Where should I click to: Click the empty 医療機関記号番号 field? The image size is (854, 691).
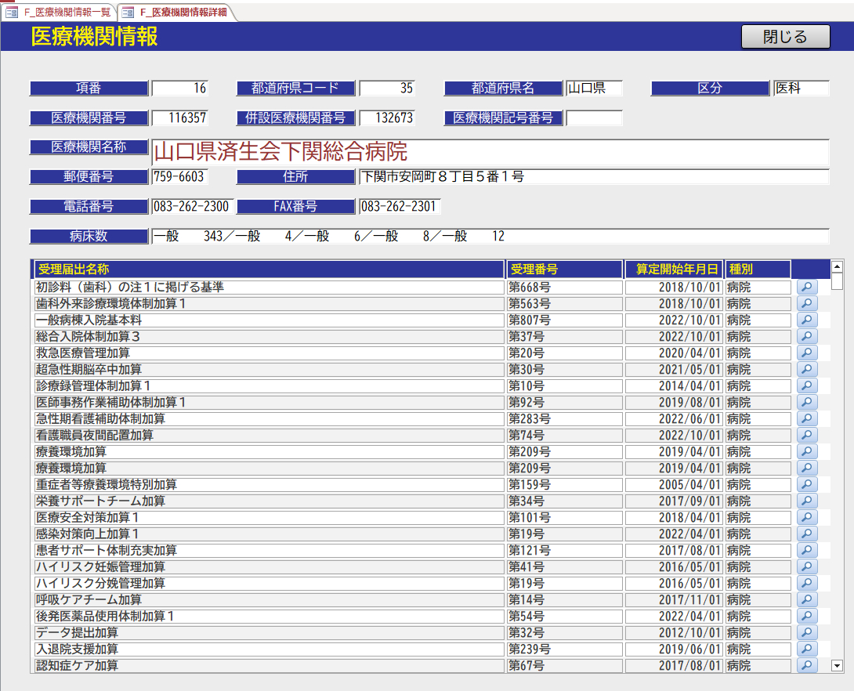click(592, 118)
